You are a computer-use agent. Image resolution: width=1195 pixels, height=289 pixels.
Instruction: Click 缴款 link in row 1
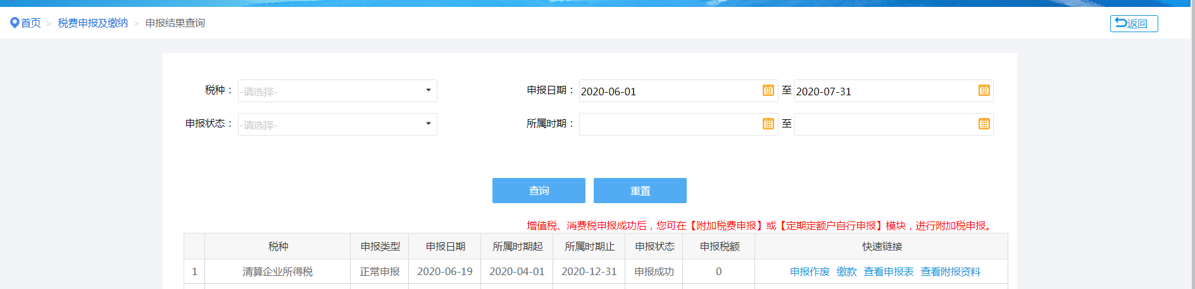tap(847, 272)
